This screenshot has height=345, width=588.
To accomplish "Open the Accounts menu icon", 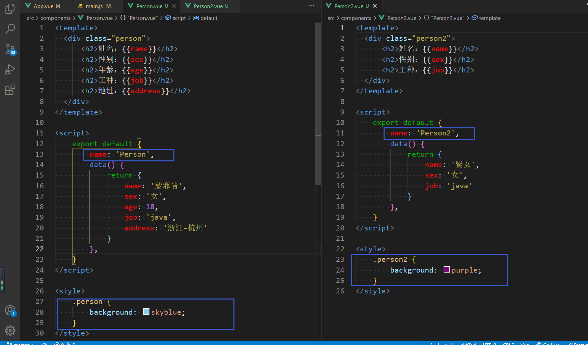I will (10, 310).
